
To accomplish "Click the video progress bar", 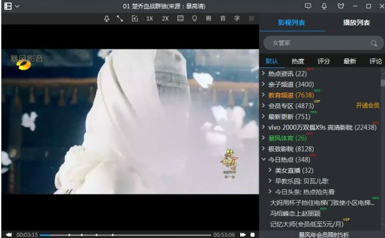I will click(x=126, y=235).
